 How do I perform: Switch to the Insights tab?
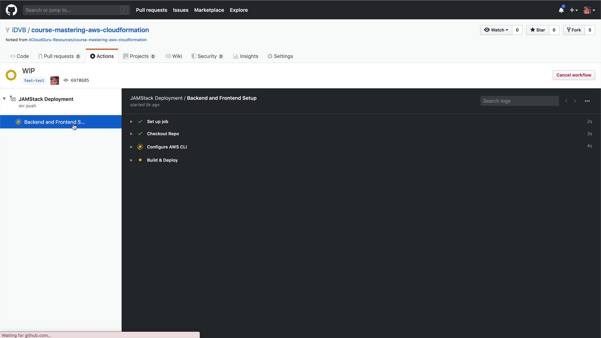coord(245,56)
